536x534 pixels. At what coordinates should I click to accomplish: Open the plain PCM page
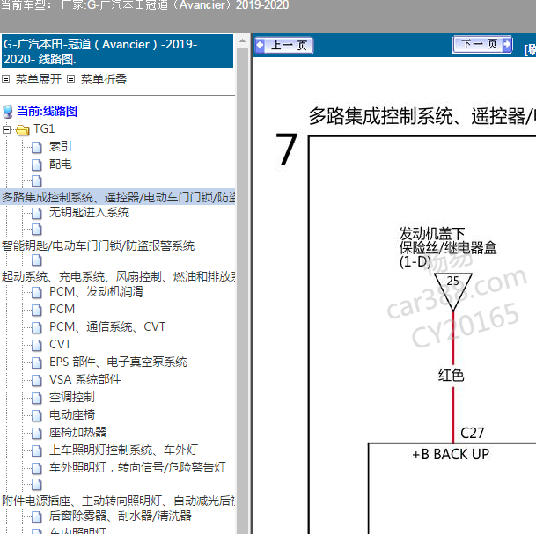[x=62, y=309]
